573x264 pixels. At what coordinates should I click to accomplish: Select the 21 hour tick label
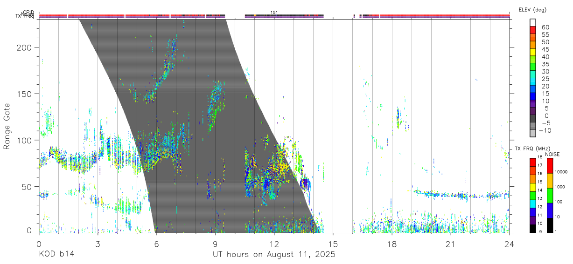(450, 244)
